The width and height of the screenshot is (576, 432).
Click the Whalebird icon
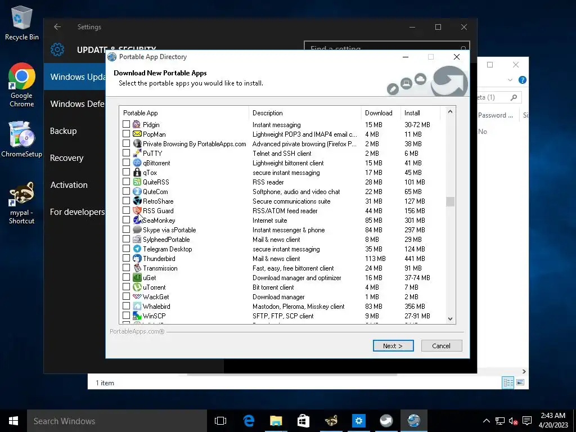(137, 306)
